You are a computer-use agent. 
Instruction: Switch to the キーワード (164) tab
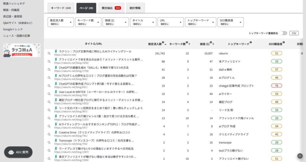point(61,8)
